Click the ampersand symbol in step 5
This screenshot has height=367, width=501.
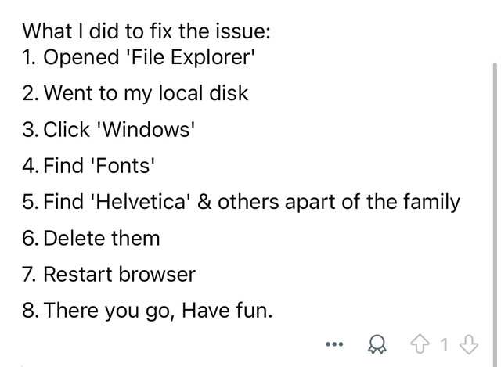coord(204,202)
